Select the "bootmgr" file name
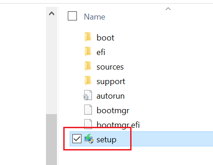This screenshot has width=213, height=165. click(x=113, y=110)
